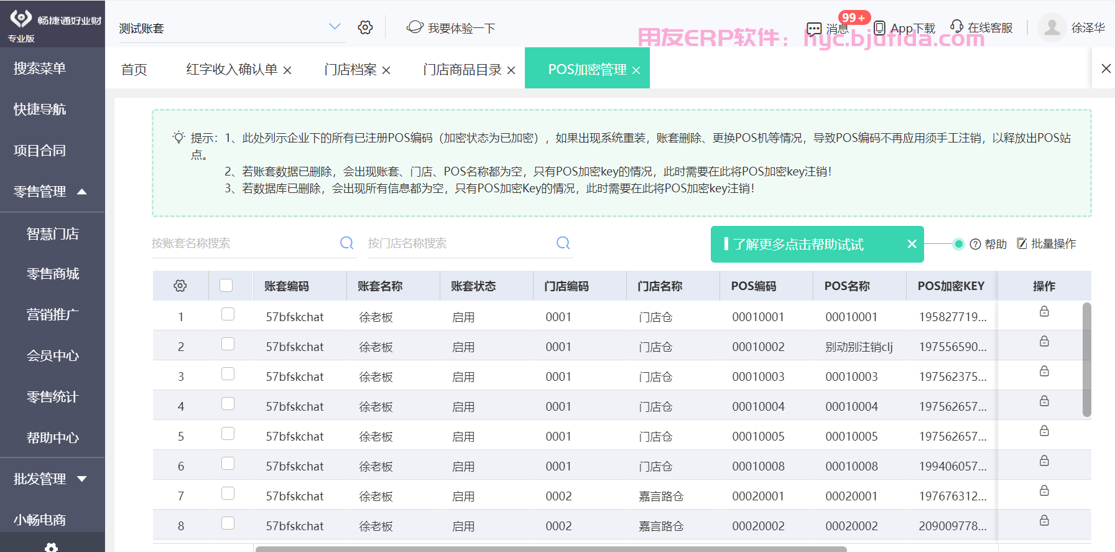
Task: Click lock icon for POS 00010001
Action: pos(1044,311)
